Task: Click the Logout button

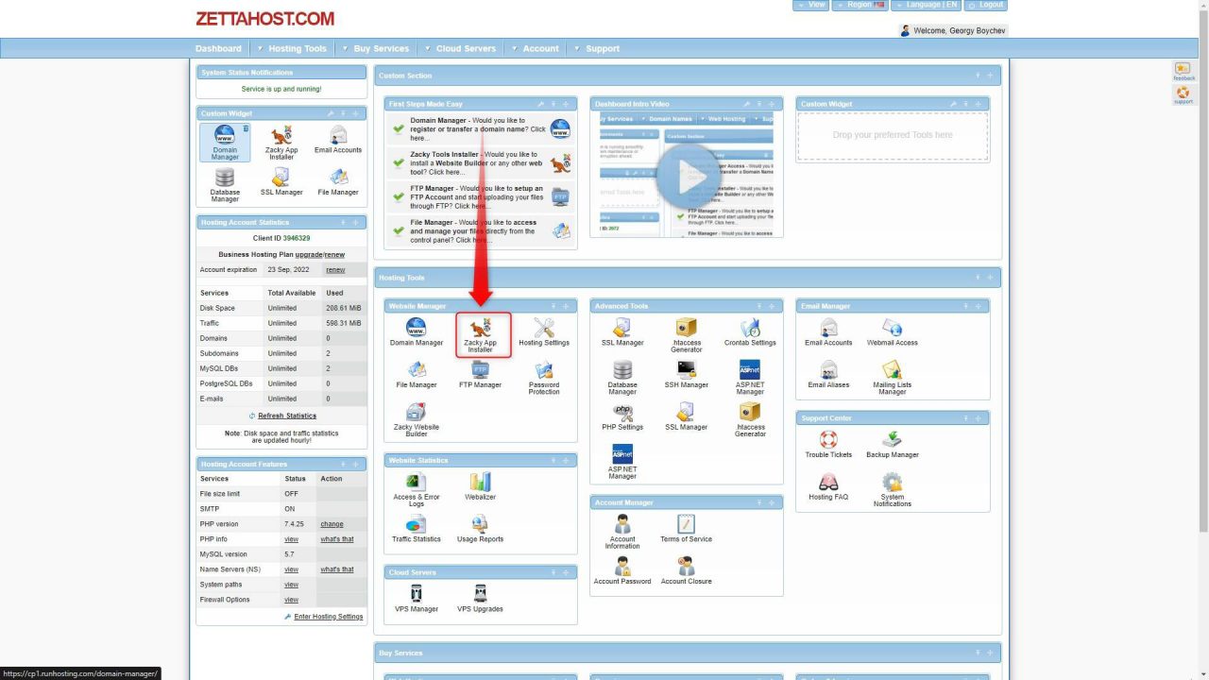Action: (x=985, y=5)
